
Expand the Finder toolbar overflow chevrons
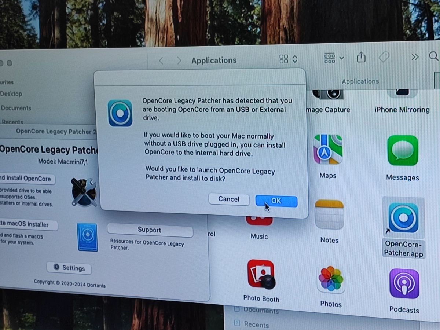415,56
